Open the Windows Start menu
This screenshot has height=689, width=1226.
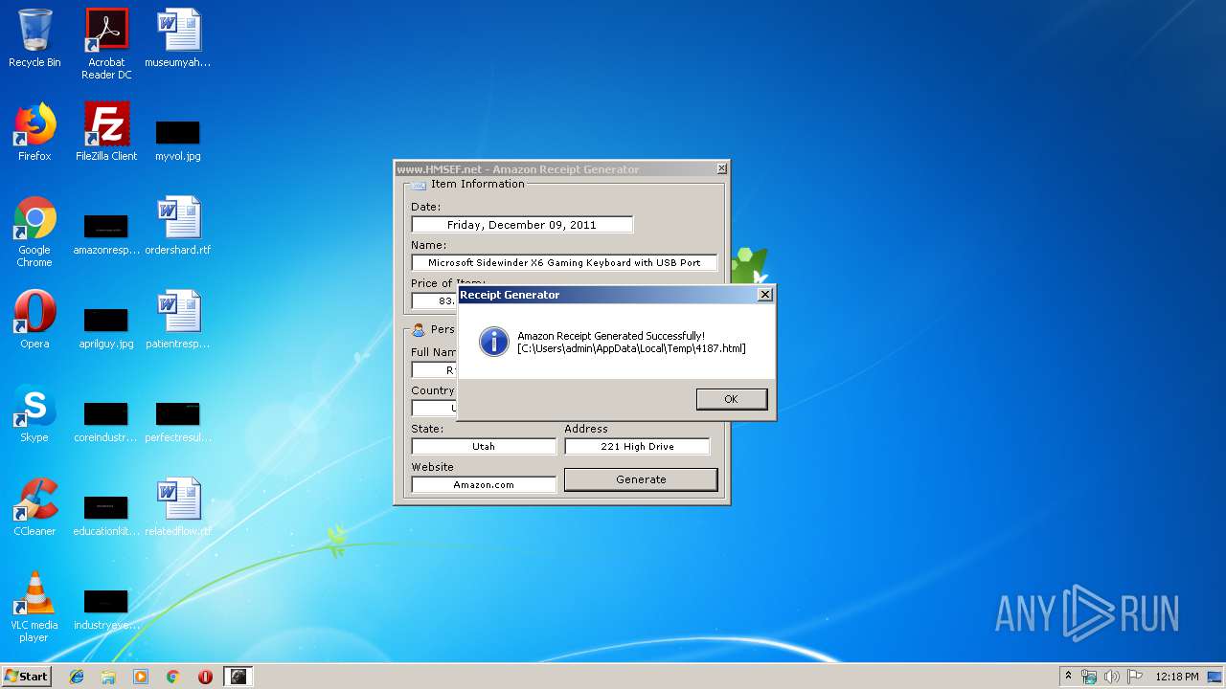(x=27, y=676)
